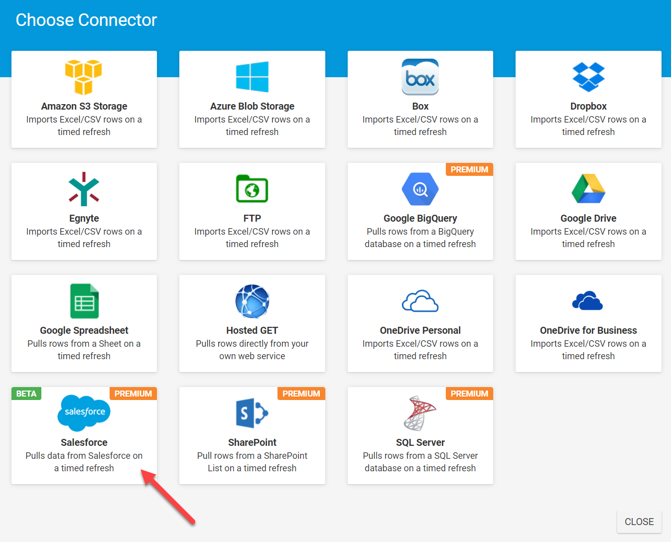Click the PREMIUM badge on SharePoint card

pos(301,394)
